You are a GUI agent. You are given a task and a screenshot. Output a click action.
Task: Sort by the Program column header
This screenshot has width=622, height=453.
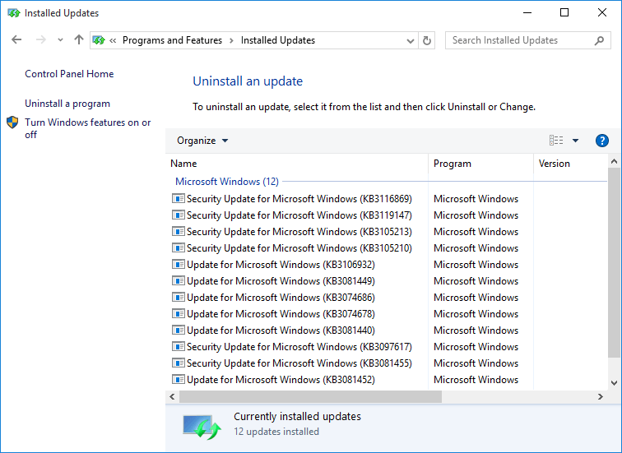[x=480, y=164]
